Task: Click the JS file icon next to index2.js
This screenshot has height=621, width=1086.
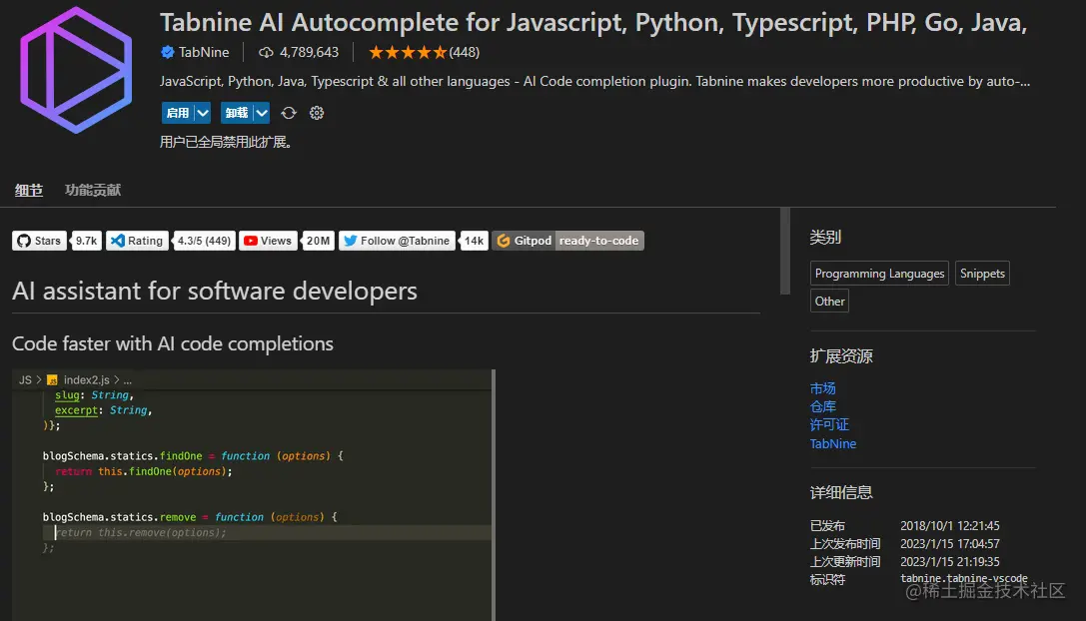Action: click(x=52, y=380)
